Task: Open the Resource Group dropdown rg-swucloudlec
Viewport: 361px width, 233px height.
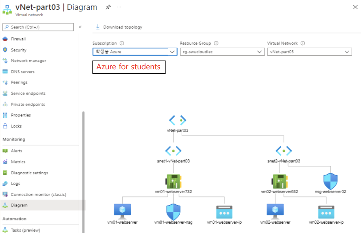Action: (222, 52)
